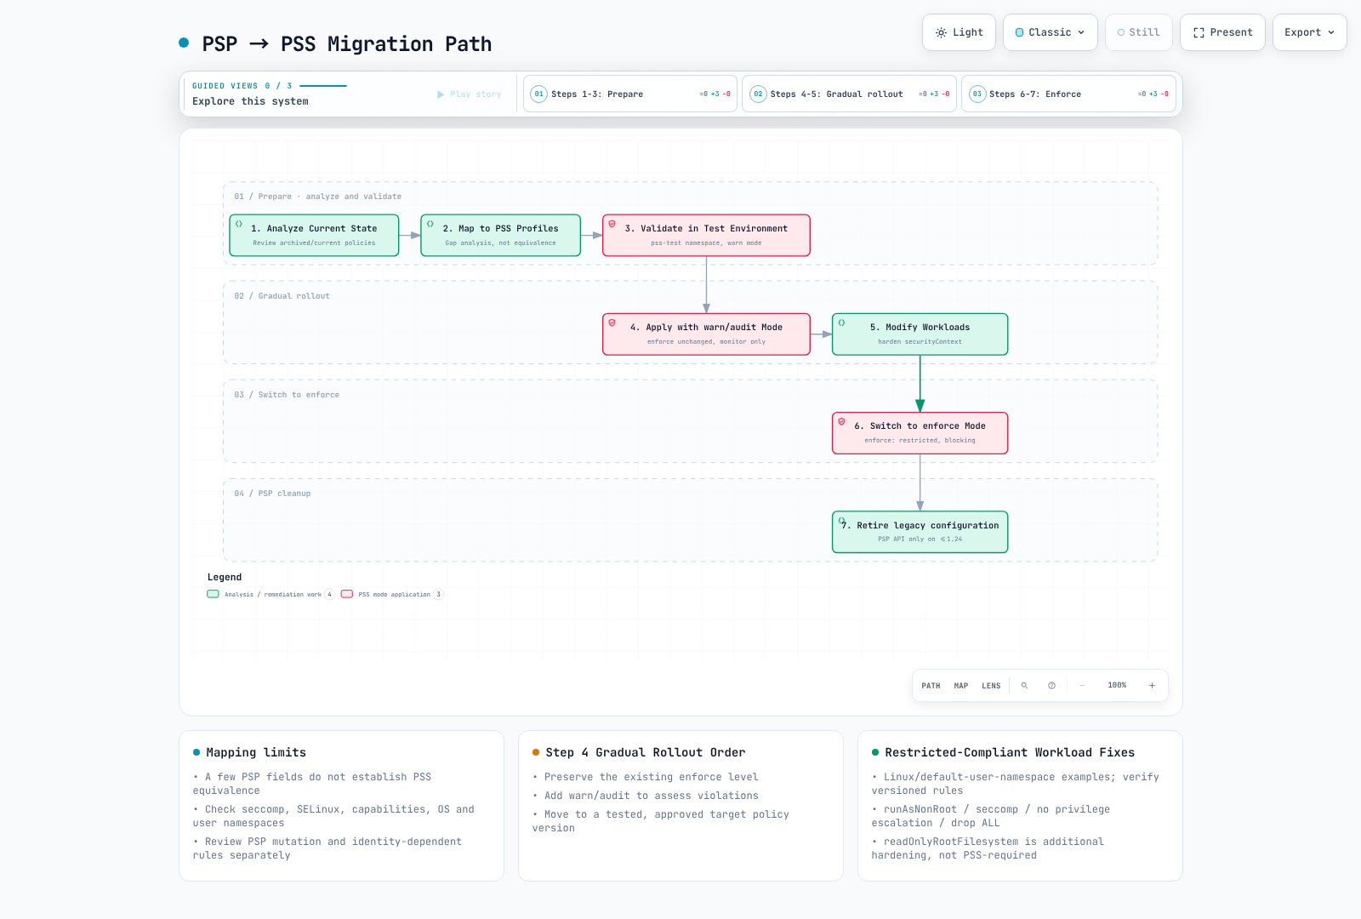
Task: Click the code icon on Map to PSS Profiles
Action: pyautogui.click(x=430, y=224)
